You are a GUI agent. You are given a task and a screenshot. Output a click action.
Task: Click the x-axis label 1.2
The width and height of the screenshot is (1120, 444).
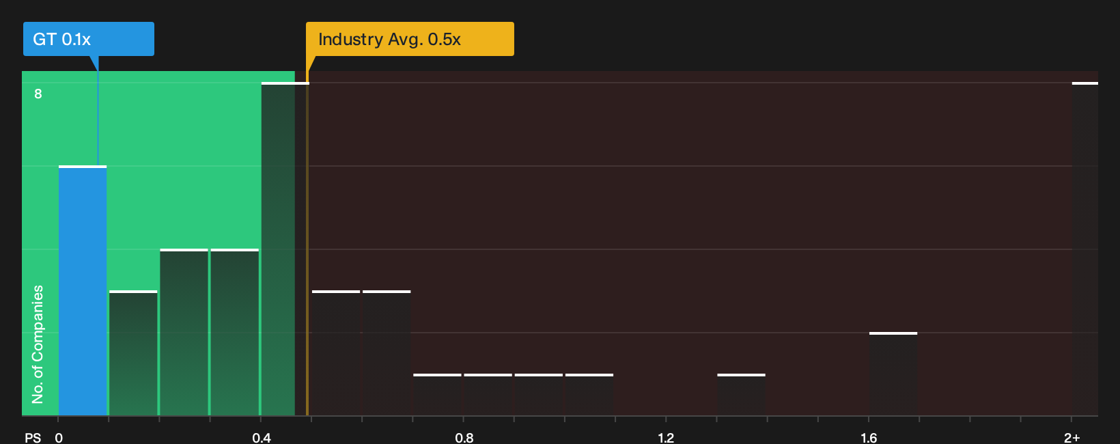pyautogui.click(x=666, y=437)
